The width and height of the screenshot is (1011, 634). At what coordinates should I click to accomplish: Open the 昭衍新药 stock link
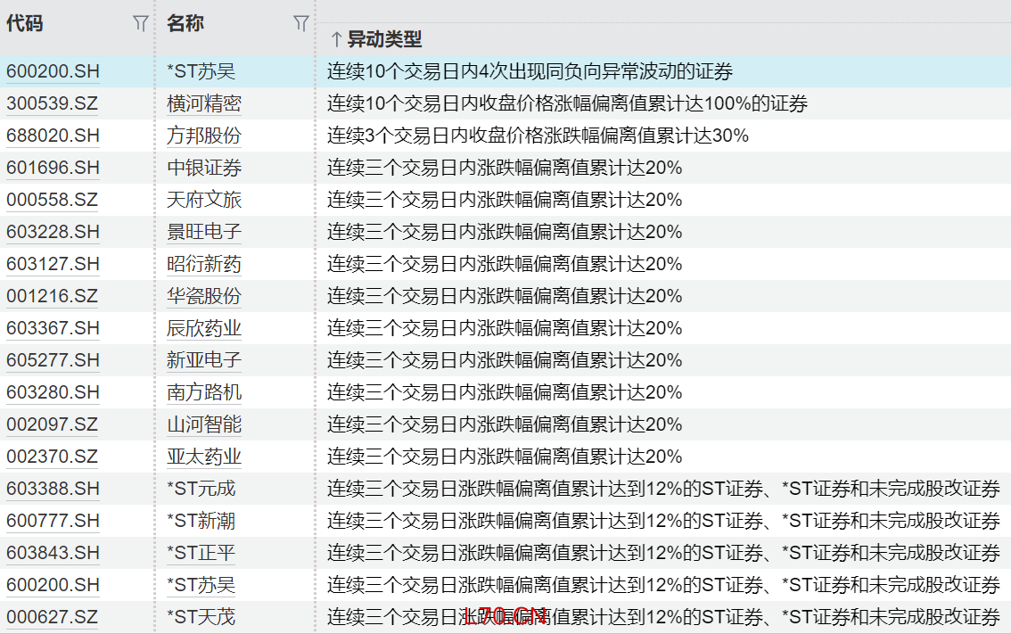[204, 265]
